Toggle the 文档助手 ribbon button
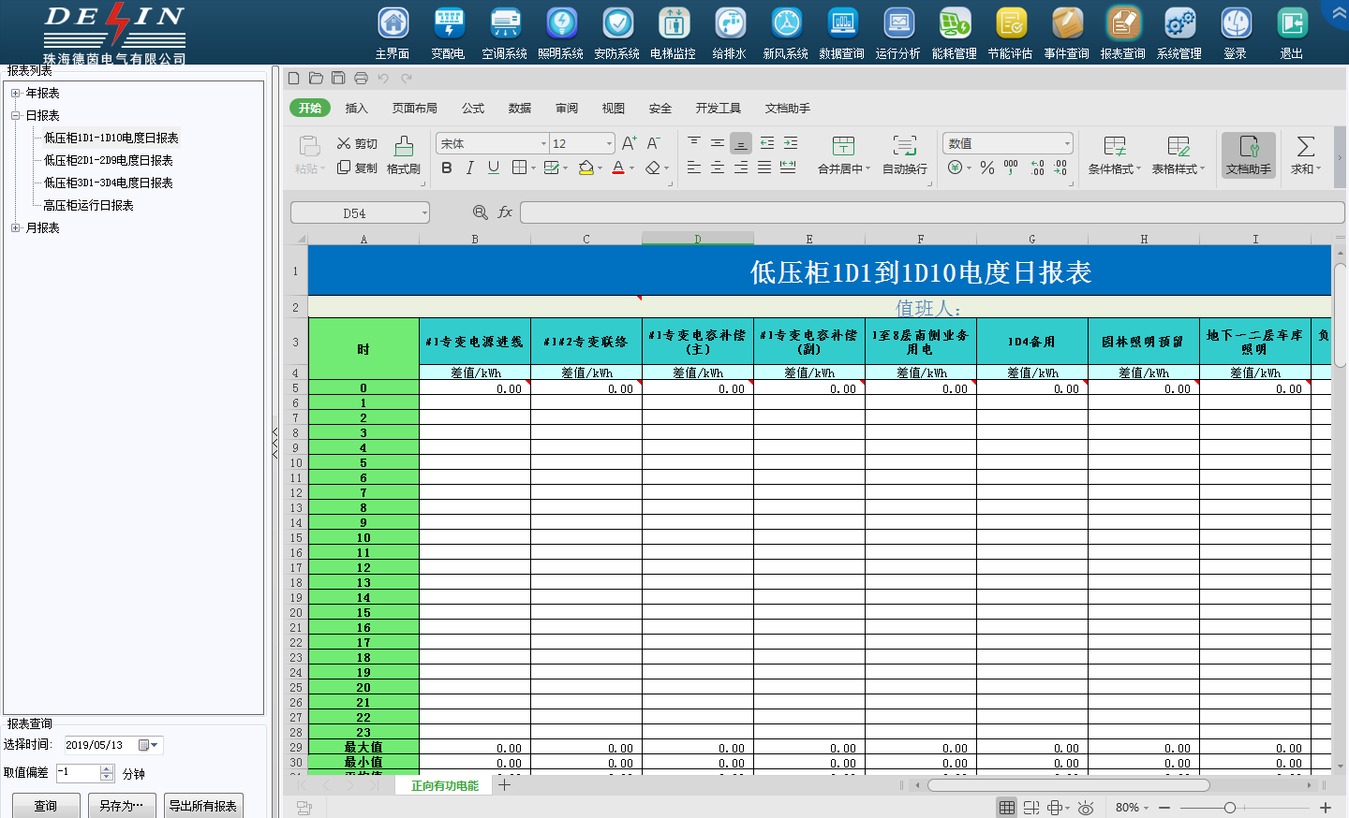This screenshot has height=818, width=1349. click(x=1249, y=155)
